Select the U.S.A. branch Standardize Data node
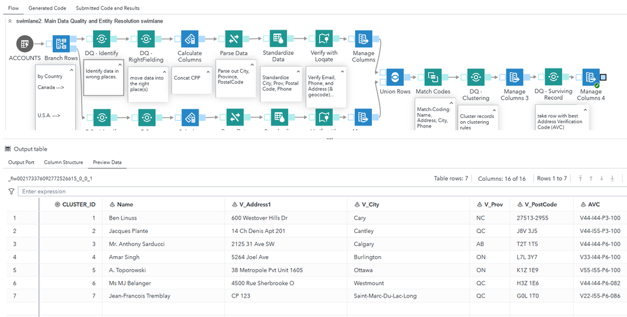Viewport: 627px width, 317px height. 278,117
